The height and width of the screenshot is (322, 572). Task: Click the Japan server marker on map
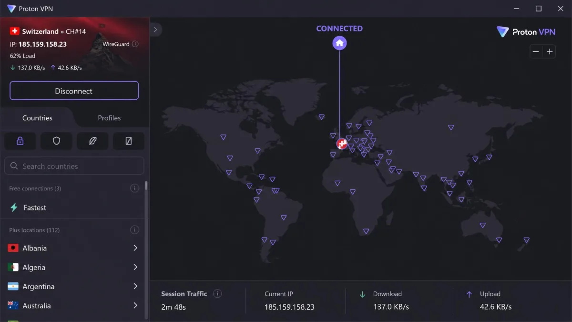pos(489,157)
